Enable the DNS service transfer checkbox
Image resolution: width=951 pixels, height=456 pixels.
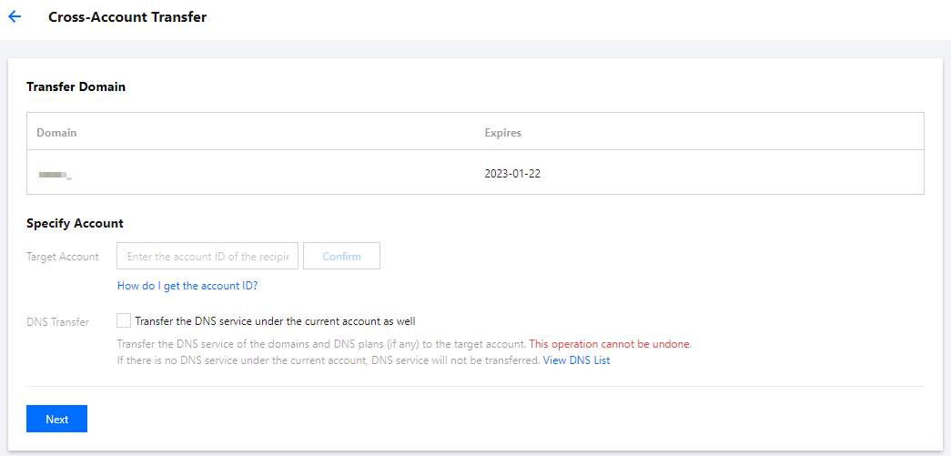[x=124, y=320]
